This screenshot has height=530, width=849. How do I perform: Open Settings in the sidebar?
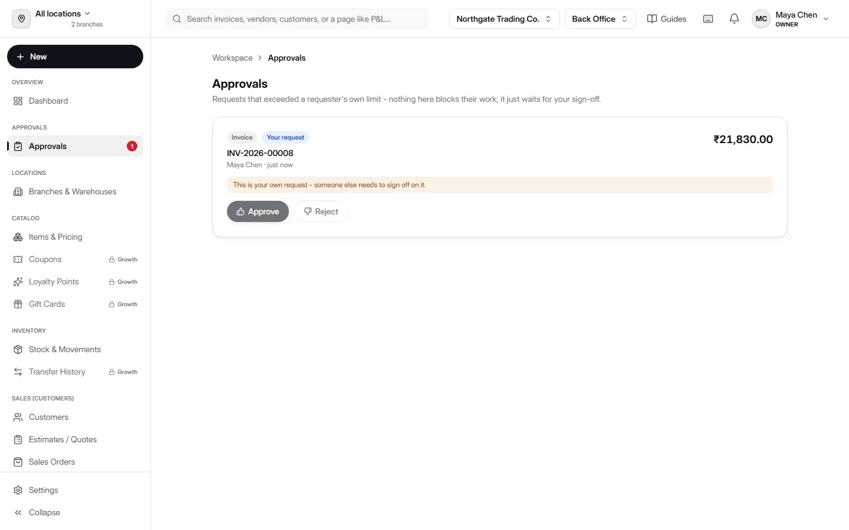pyautogui.click(x=75, y=490)
